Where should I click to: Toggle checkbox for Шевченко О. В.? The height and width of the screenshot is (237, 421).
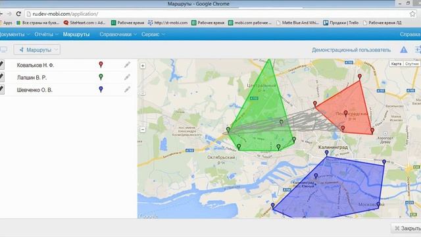pos(1,90)
